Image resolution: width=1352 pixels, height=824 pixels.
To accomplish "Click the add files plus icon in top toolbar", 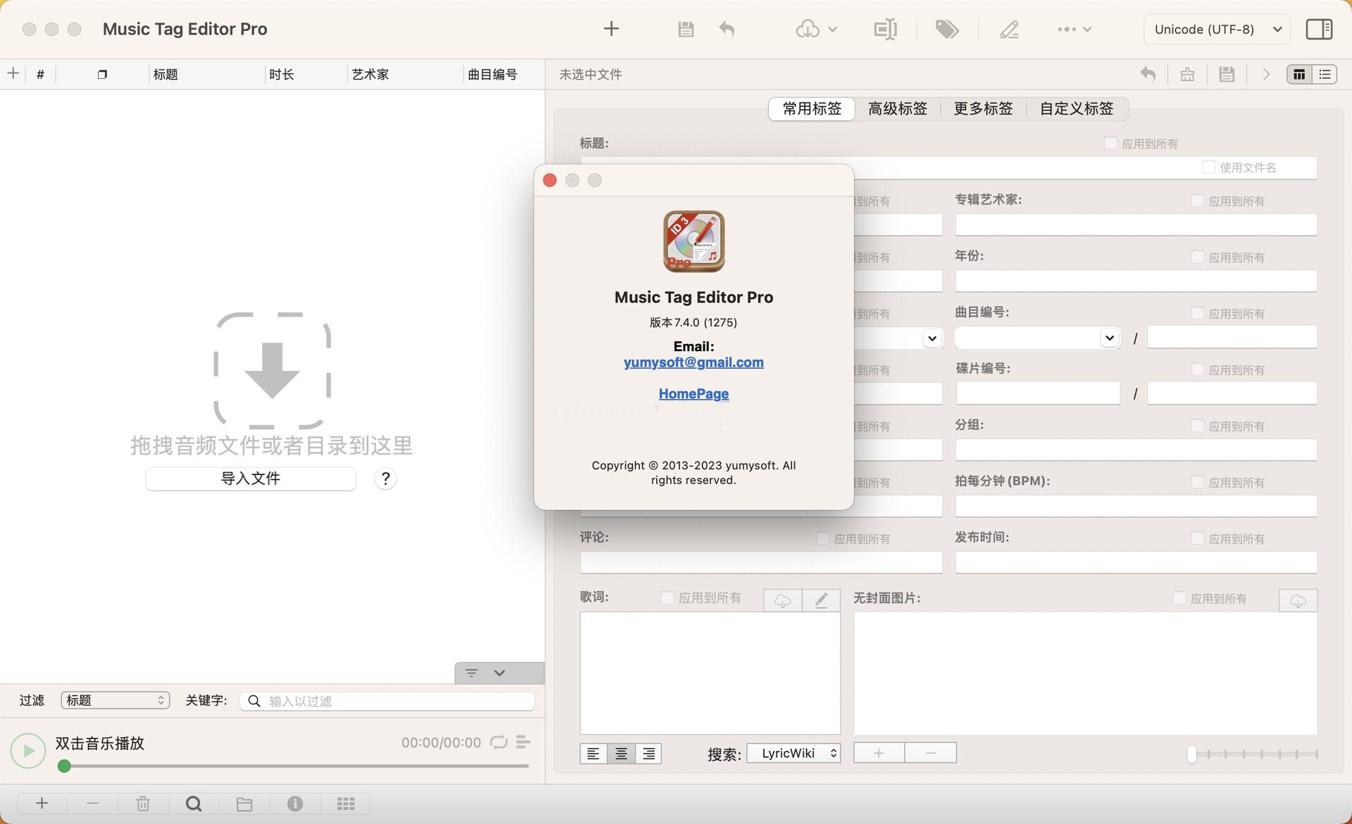I will [x=611, y=29].
